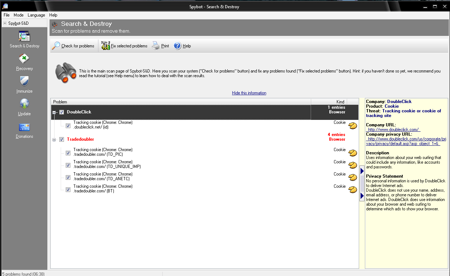This screenshot has width=450, height=276.
Task: Select the Tradedoubler group row text
Action: point(80,139)
